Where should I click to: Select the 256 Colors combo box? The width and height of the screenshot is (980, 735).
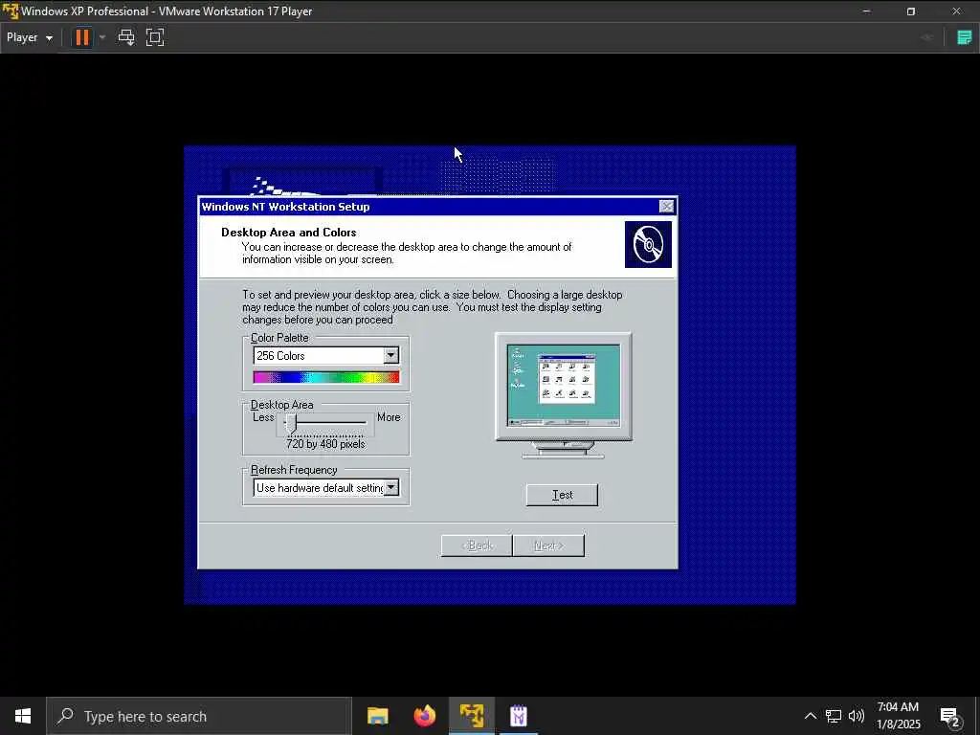pyautogui.click(x=325, y=356)
